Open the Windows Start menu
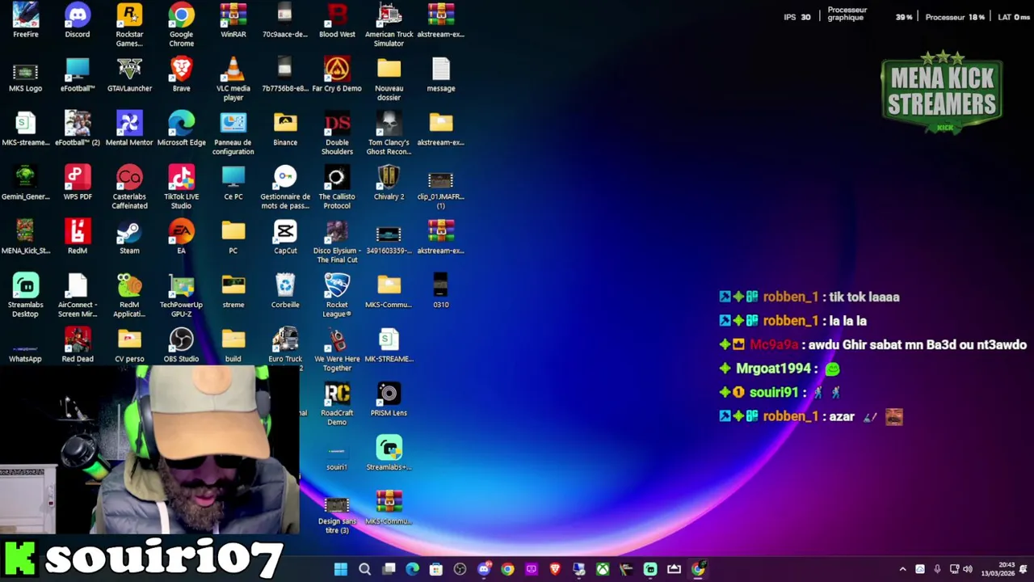1034x582 pixels. [x=341, y=569]
